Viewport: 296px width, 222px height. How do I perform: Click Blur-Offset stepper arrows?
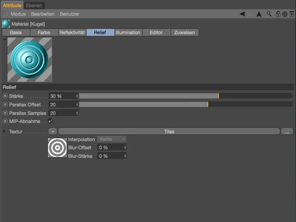point(125,147)
